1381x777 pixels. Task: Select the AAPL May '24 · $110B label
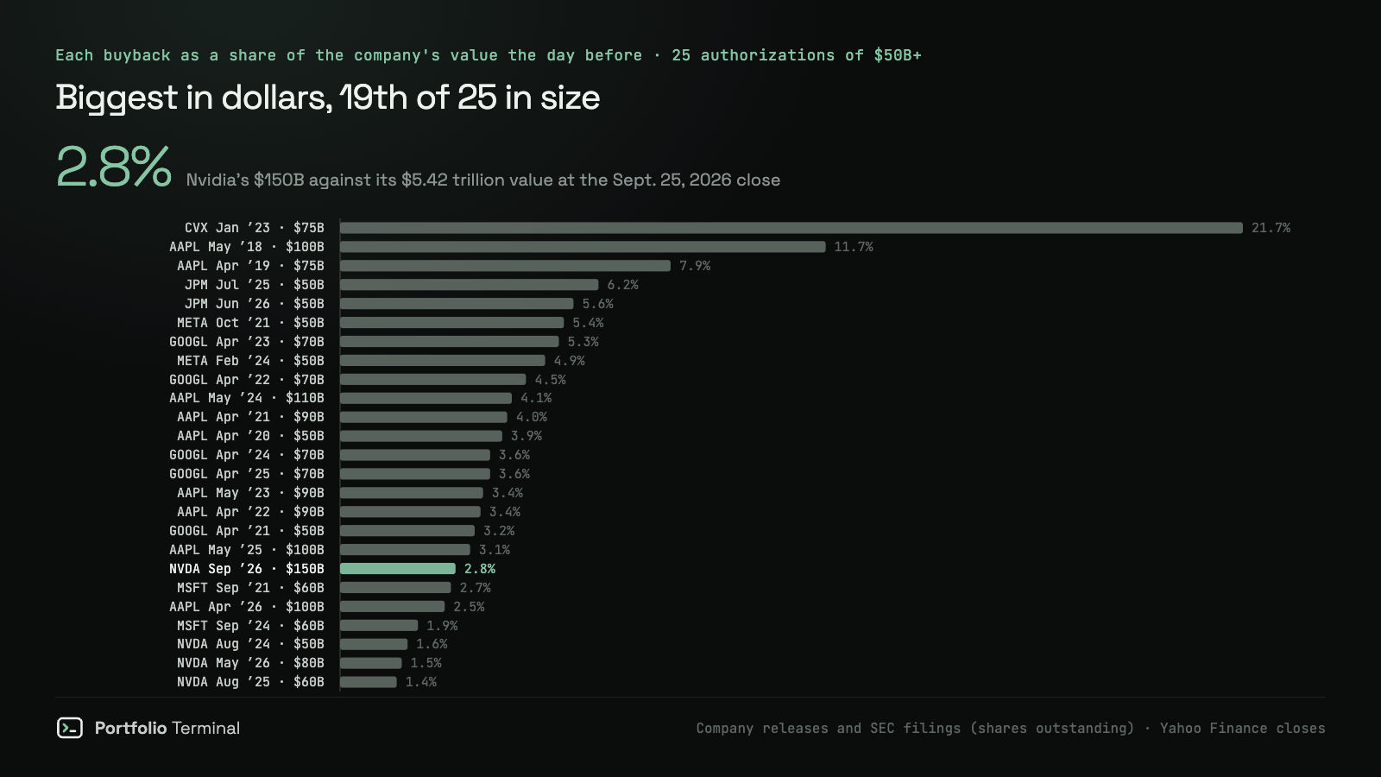tap(247, 398)
